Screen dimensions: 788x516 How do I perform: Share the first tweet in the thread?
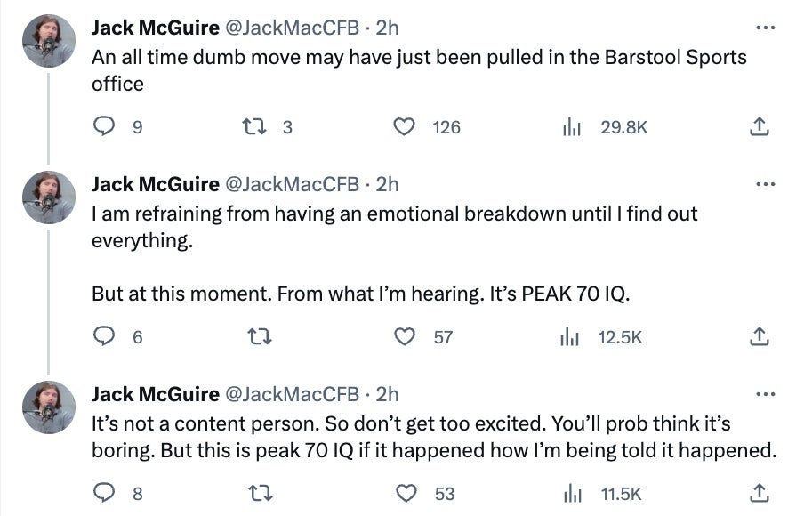click(x=759, y=127)
